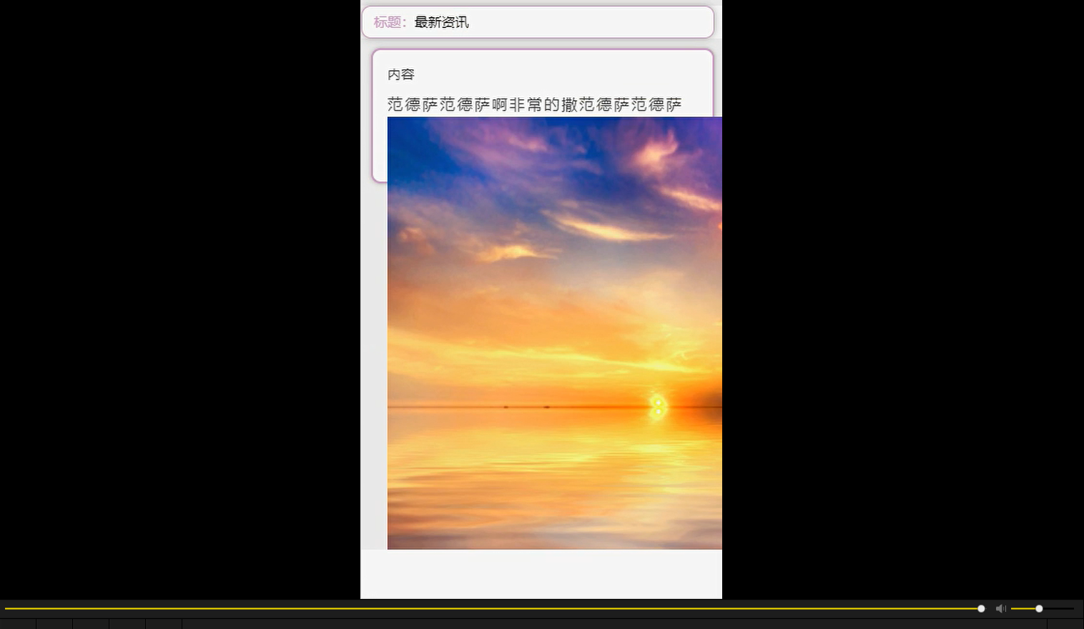Click the second control button in the bottom bar
This screenshot has height=629, width=1084.
[55, 622]
